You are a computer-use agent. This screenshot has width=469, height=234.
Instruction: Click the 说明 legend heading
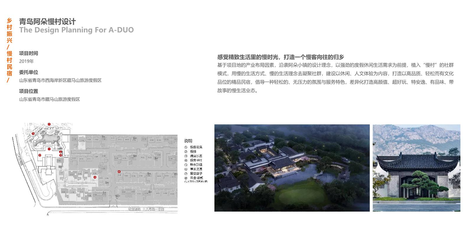click(188, 141)
